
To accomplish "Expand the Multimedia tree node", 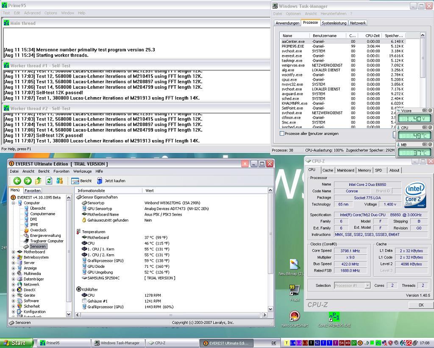I will coord(13,274).
